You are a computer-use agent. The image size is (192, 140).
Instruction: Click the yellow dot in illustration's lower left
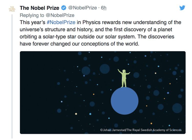pos(76,114)
